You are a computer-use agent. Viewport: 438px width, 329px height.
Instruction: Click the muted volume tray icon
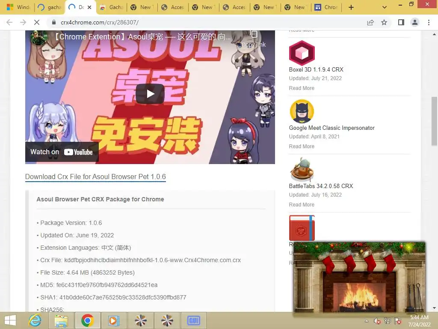tap(377, 321)
